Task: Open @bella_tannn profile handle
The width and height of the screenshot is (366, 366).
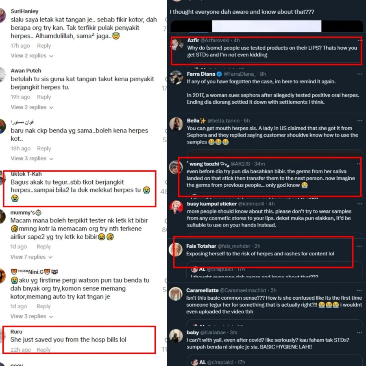Action: (223, 121)
